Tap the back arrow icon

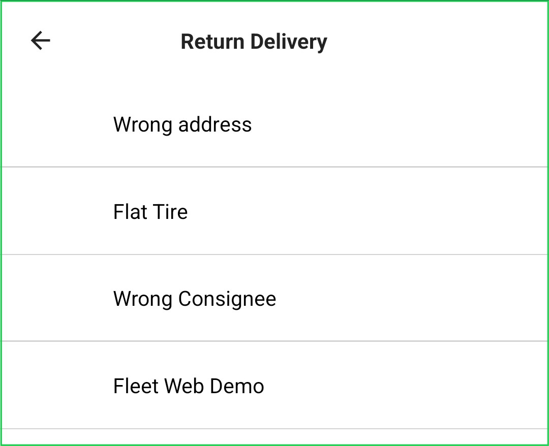click(x=41, y=41)
